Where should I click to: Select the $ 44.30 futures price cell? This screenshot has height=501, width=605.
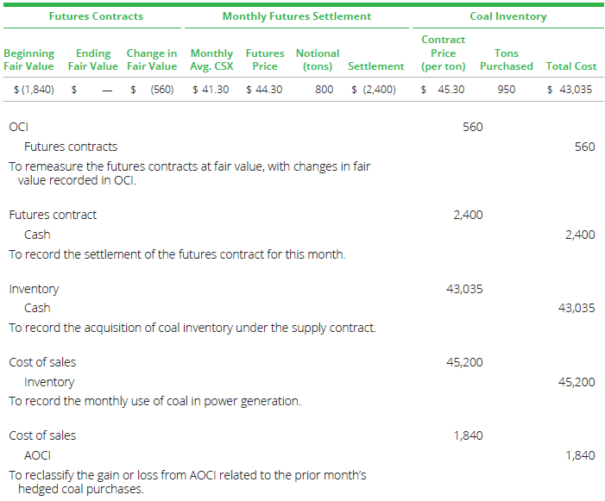tap(264, 89)
